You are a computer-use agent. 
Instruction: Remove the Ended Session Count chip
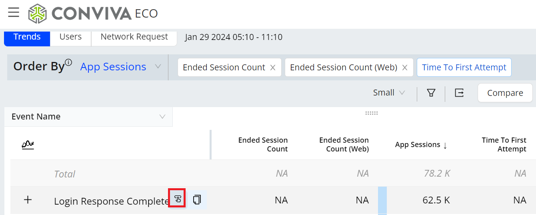tap(273, 68)
